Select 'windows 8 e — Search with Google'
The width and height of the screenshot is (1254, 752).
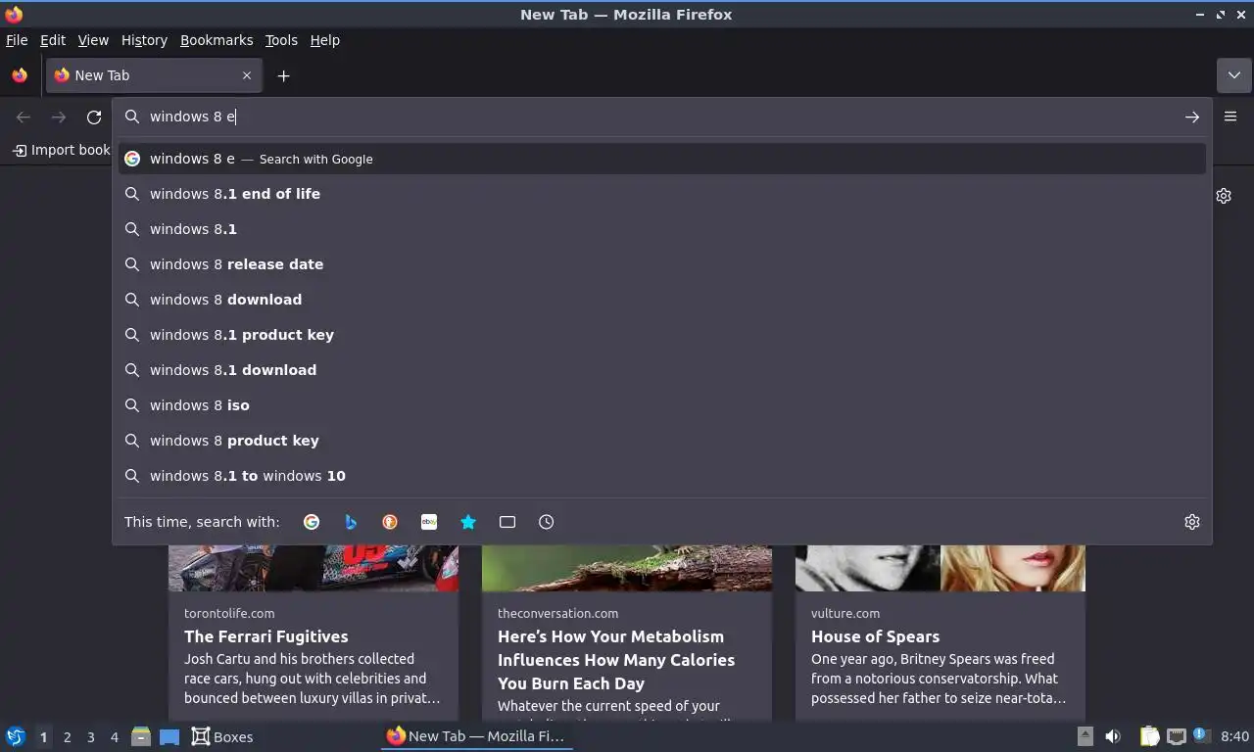click(x=662, y=159)
